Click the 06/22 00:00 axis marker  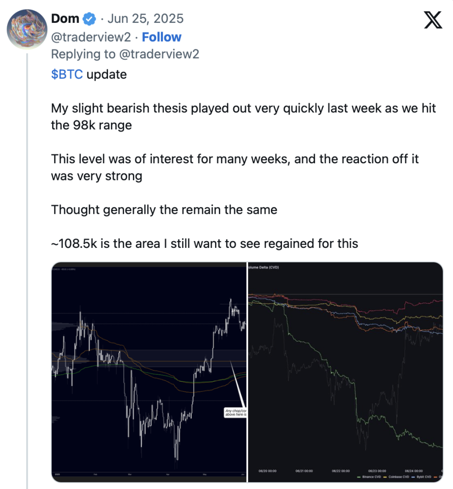341,471
